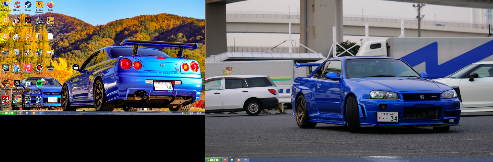Open Firefox on left monitor taskbar
Image resolution: width=493 pixels, height=162 pixels.
pos(20,113)
